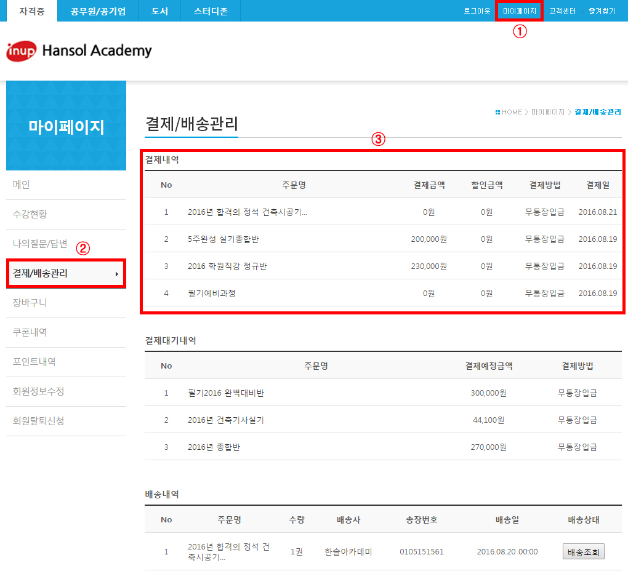Open the 고객센터 link
Screen dimensions: 628x579
pos(562,11)
